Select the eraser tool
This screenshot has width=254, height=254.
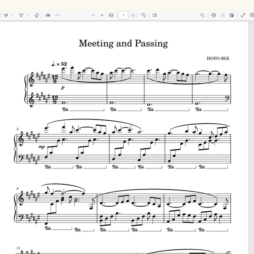pos(37,15)
